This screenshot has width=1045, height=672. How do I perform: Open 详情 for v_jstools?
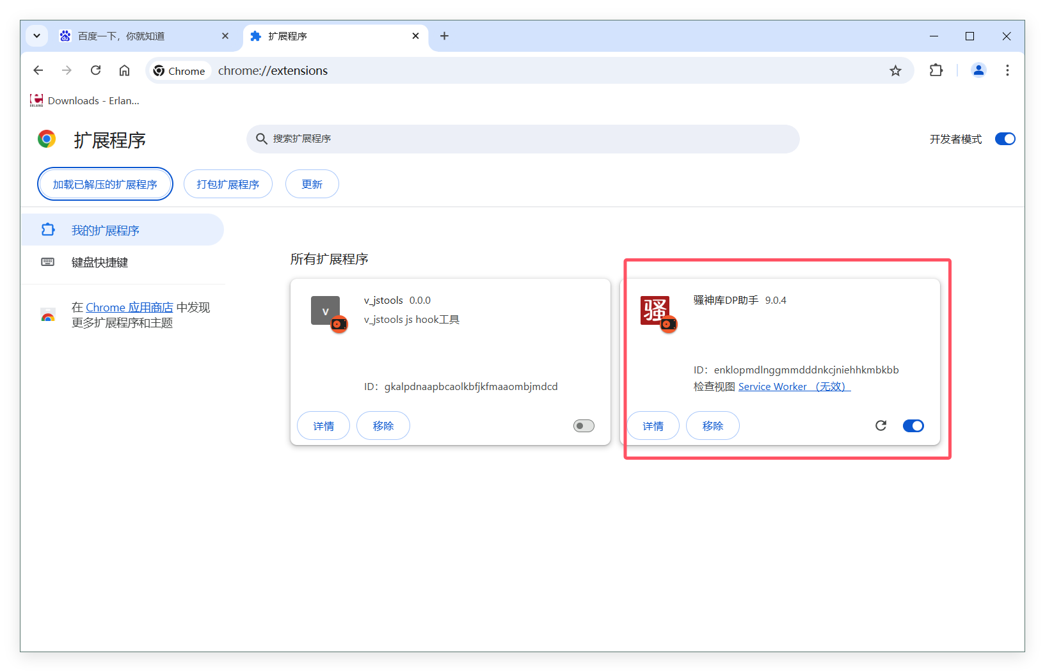323,426
